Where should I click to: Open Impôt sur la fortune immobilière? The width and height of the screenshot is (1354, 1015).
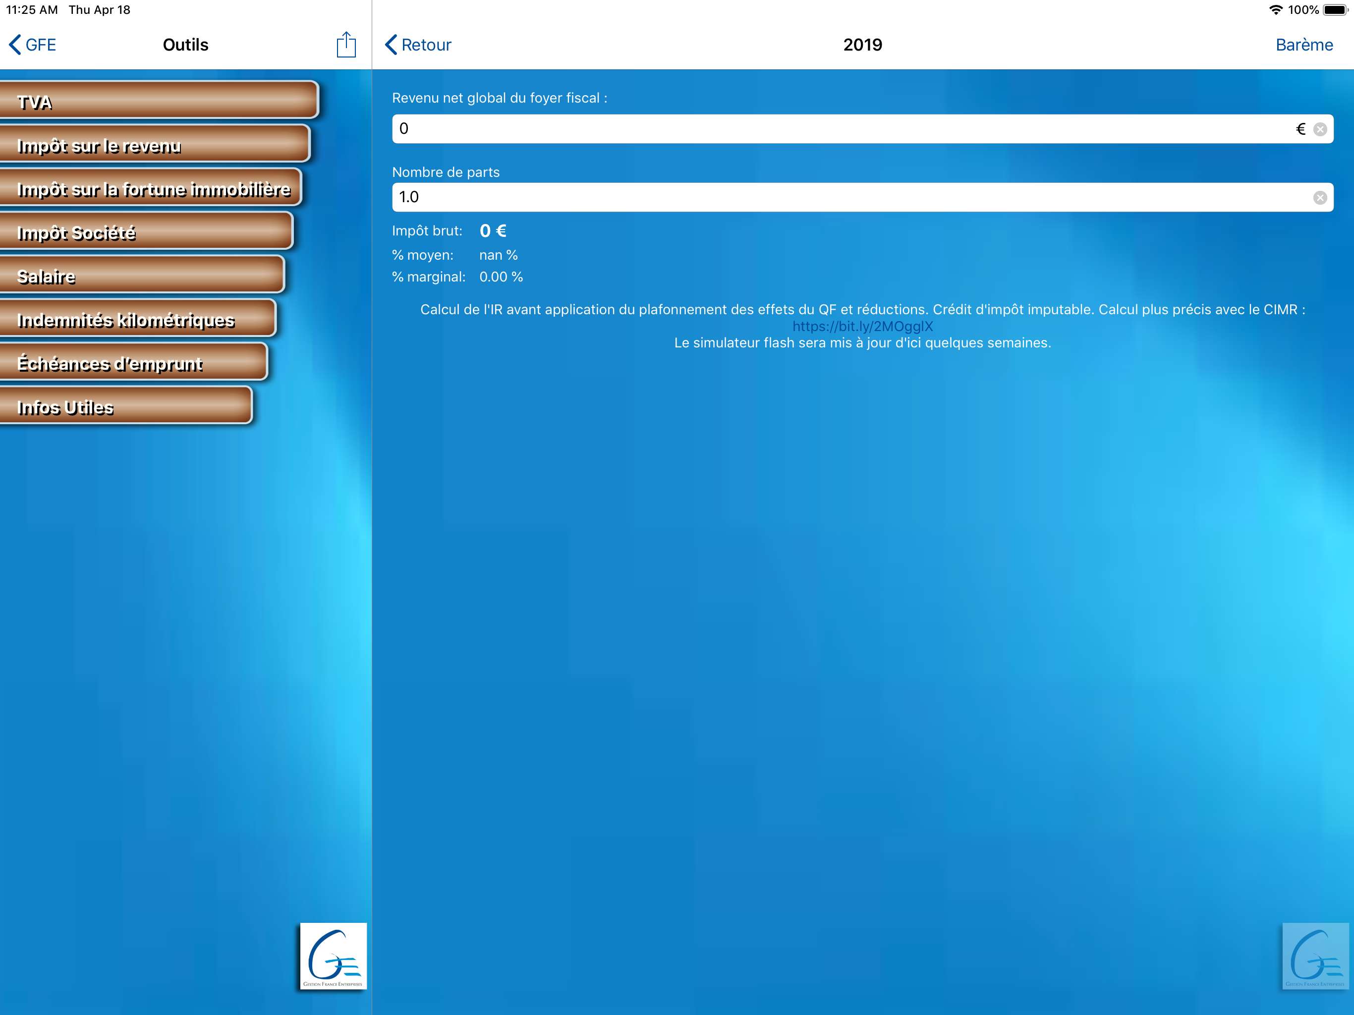(x=151, y=188)
